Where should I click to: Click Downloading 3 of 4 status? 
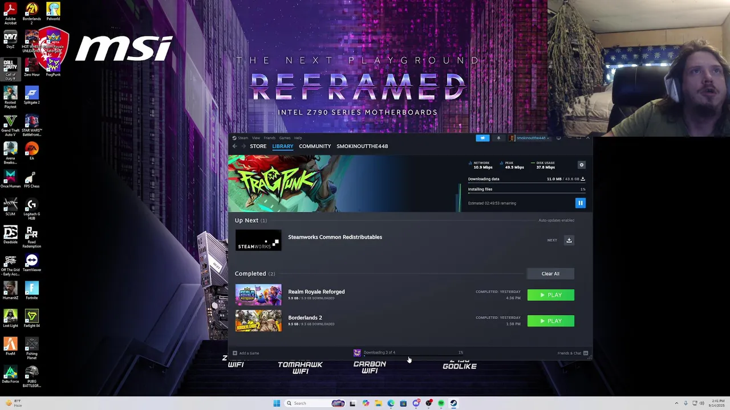379,352
